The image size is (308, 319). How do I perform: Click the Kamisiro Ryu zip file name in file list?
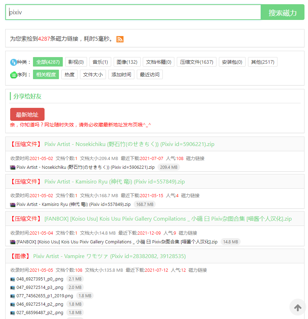click(74, 204)
